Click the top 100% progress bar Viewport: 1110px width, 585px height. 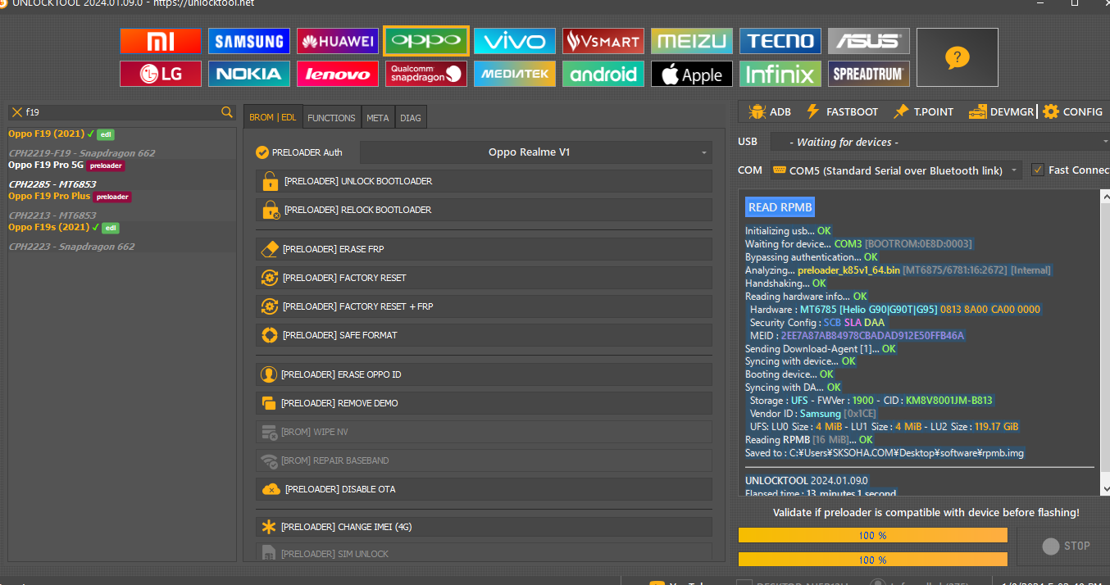[872, 535]
